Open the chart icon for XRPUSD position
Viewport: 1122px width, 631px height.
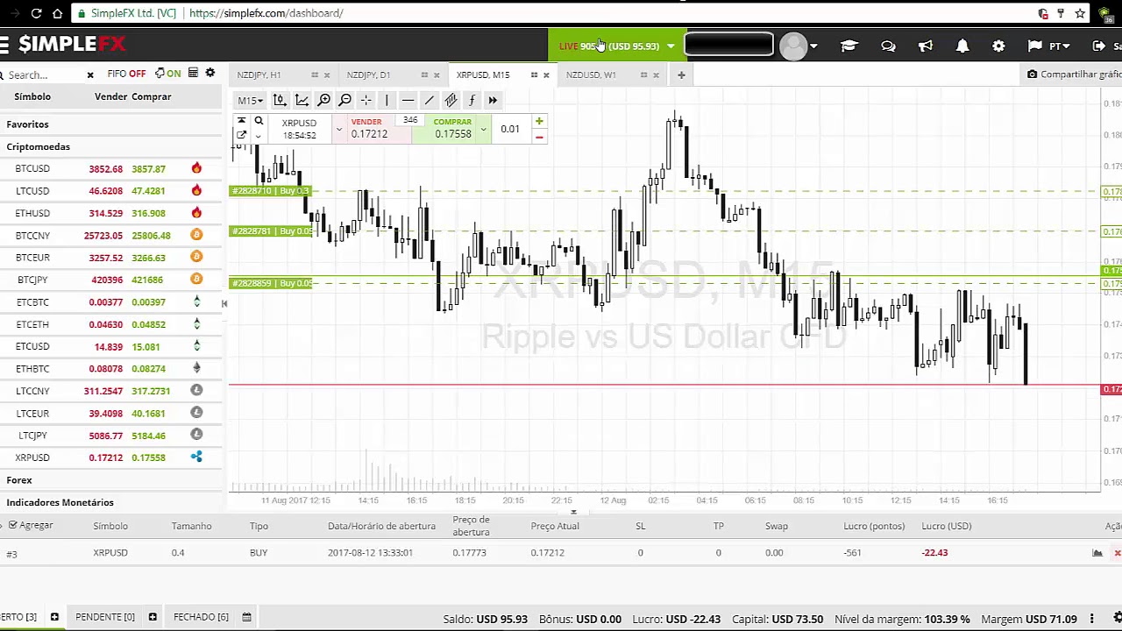1097,553
